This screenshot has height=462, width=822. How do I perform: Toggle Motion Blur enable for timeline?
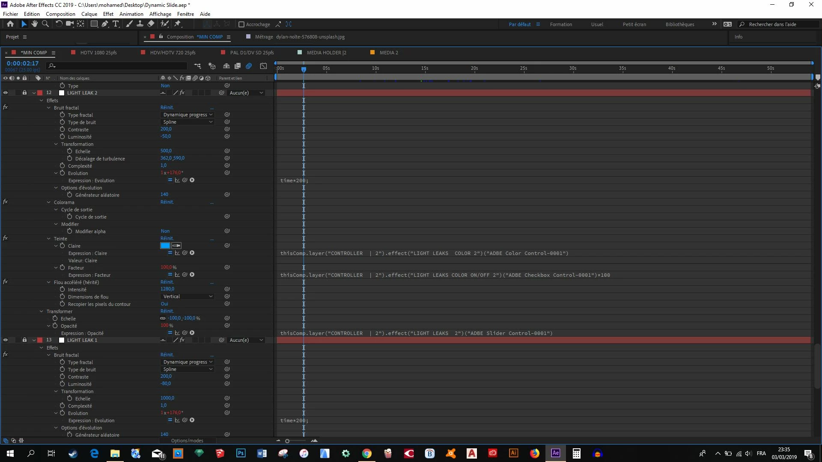(x=249, y=66)
